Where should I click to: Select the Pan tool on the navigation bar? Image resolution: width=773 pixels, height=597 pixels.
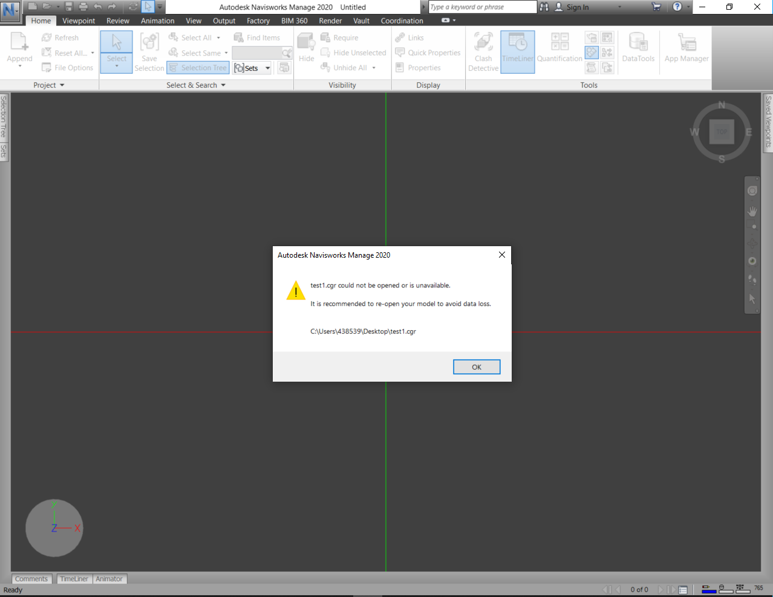pos(752,211)
